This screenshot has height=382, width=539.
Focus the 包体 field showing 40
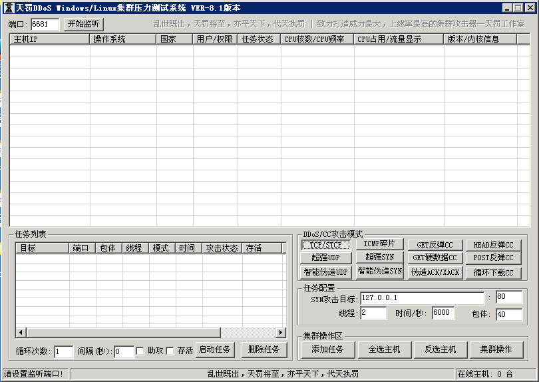509,314
